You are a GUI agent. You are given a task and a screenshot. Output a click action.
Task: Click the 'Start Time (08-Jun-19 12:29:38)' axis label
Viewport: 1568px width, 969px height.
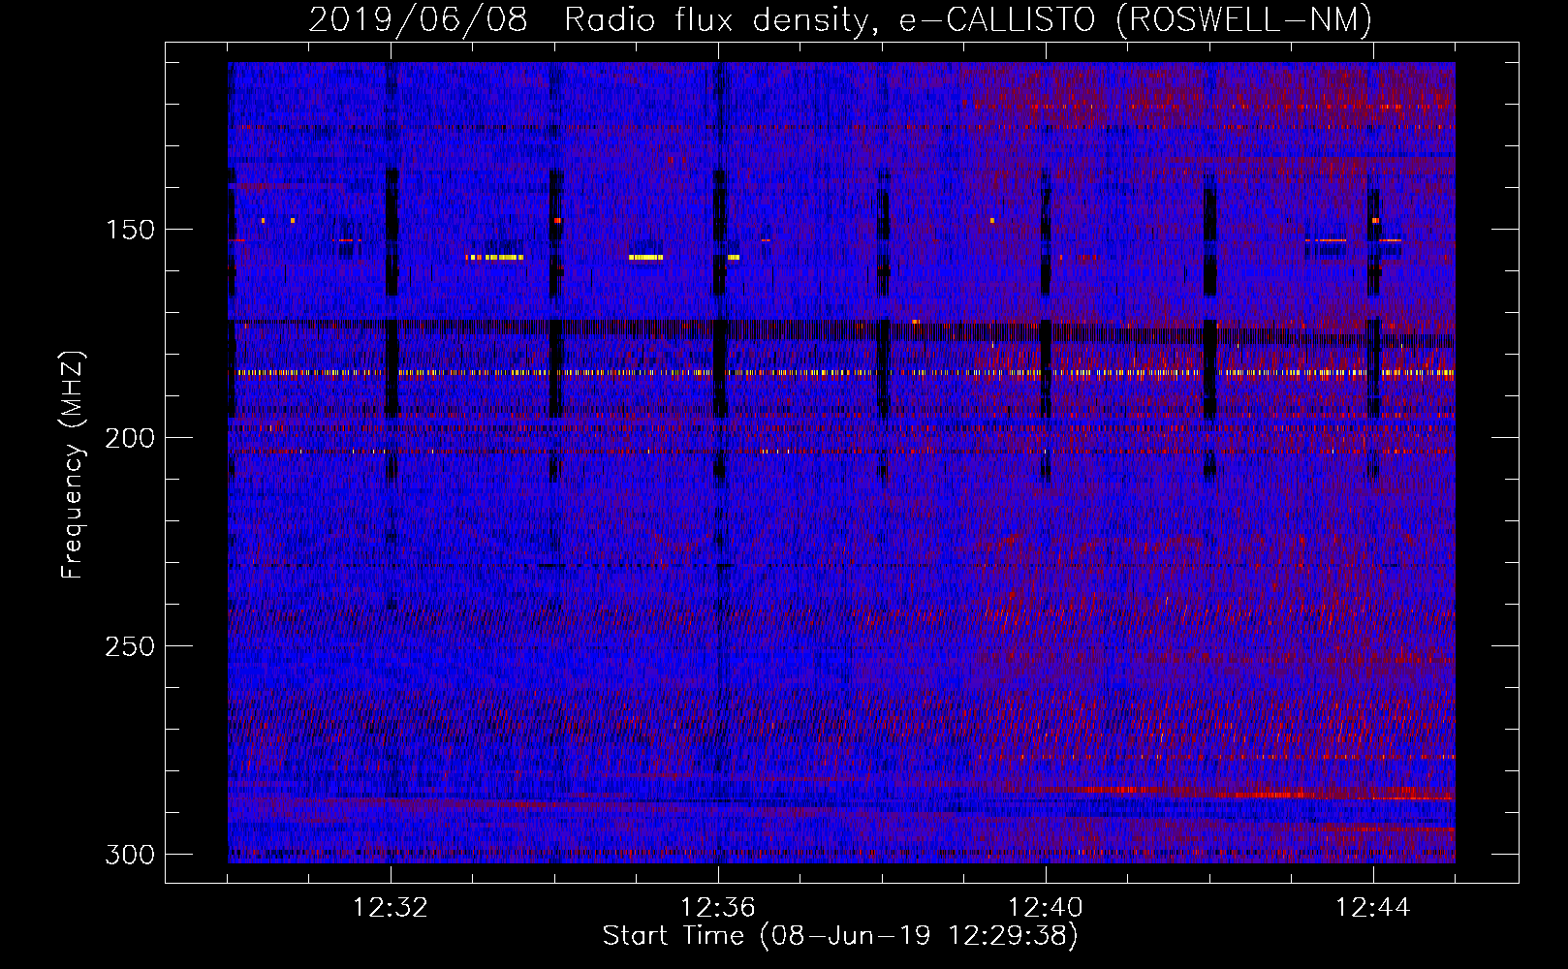(840, 936)
